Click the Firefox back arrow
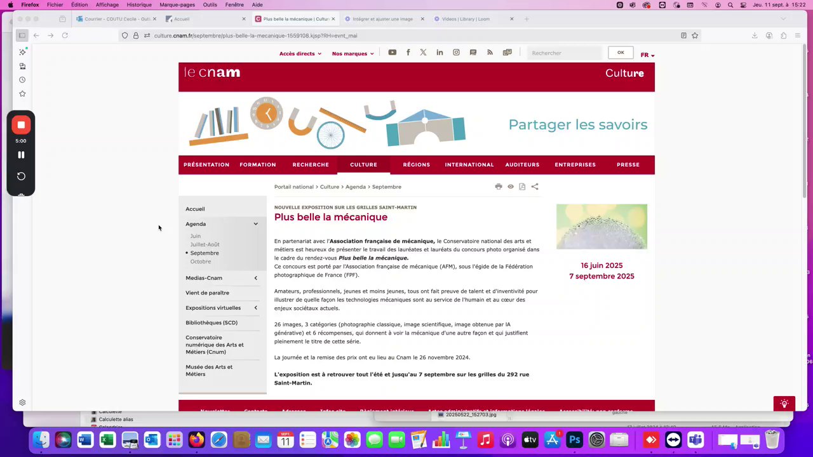Screen dimensions: 813x457 [36, 36]
